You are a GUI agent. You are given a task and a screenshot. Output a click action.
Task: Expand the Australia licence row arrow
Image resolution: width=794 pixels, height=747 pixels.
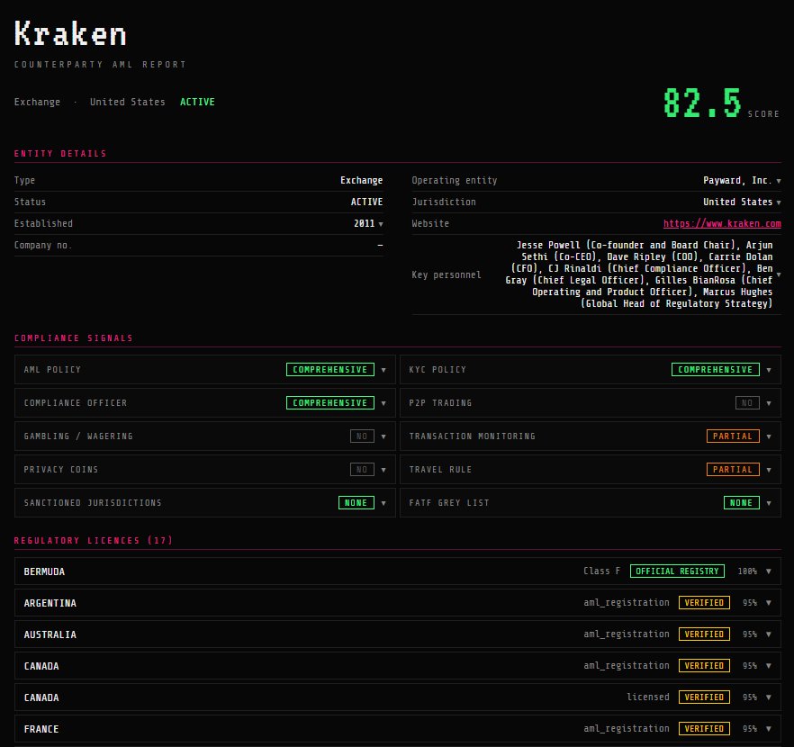tap(769, 634)
